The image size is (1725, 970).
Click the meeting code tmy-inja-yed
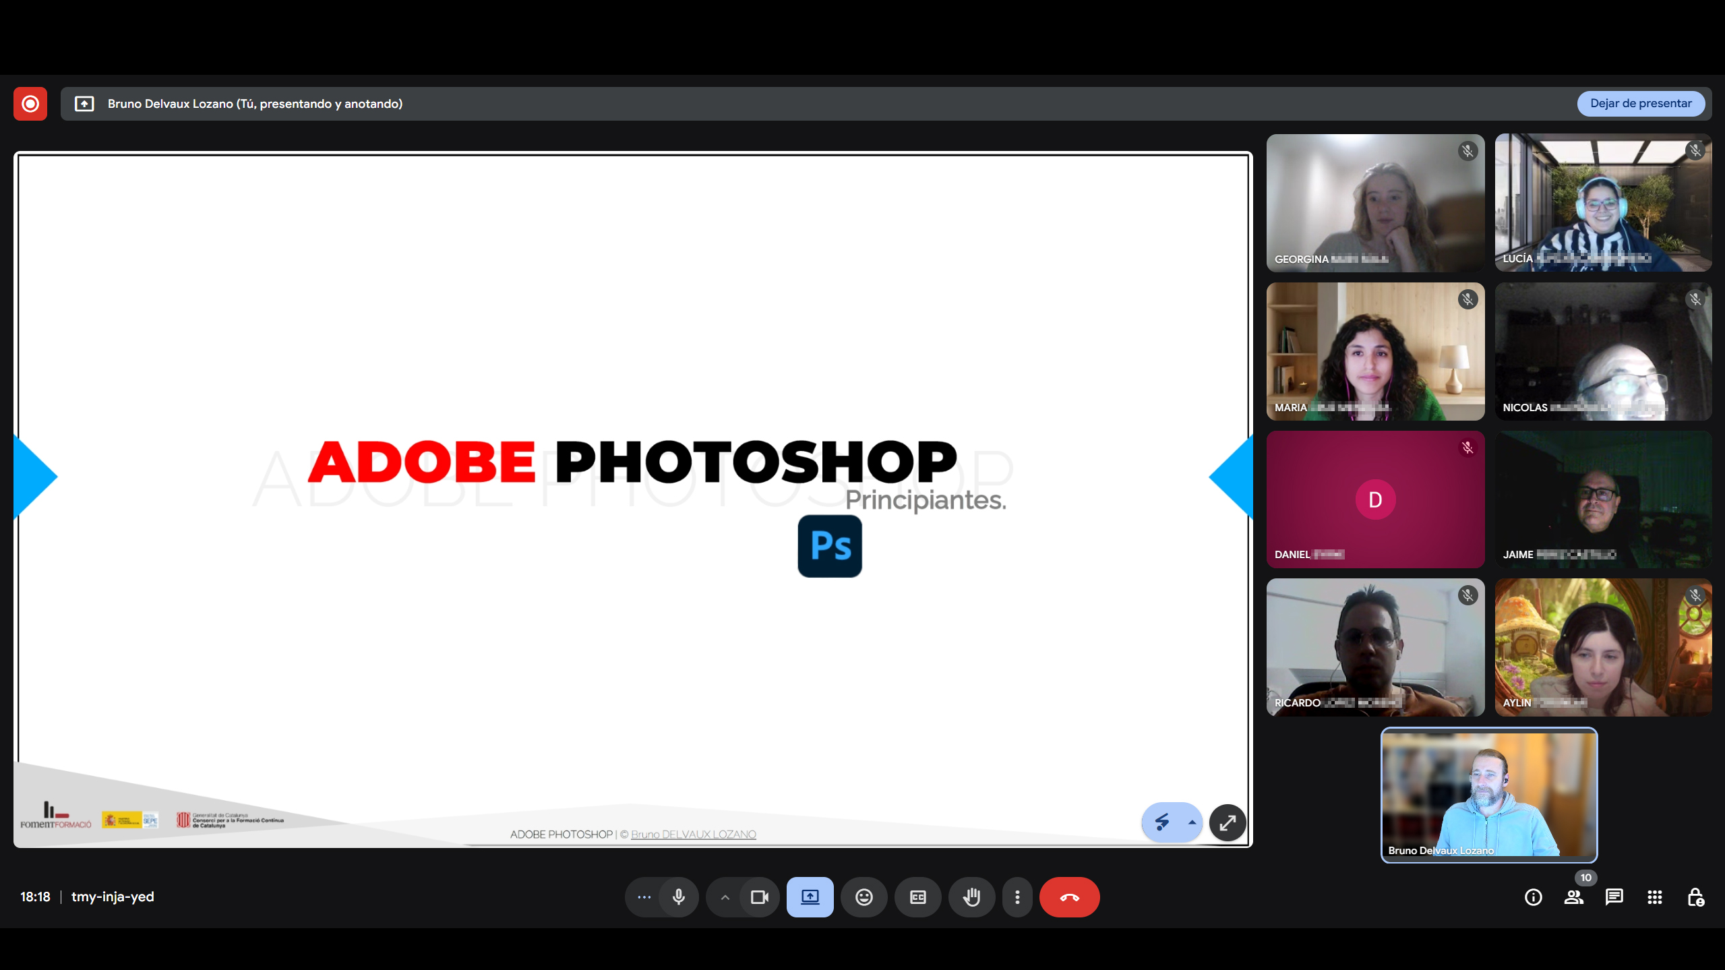[x=113, y=897]
